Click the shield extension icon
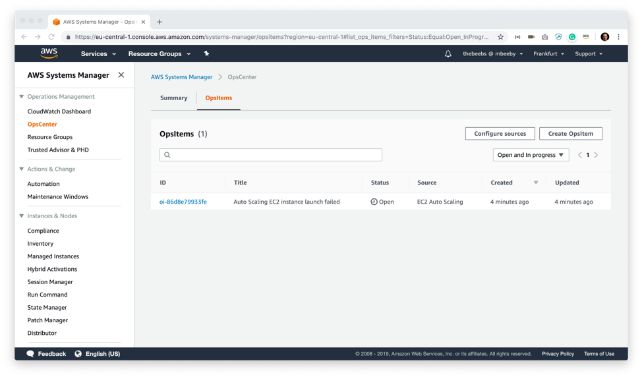The image size is (642, 377). (558, 37)
